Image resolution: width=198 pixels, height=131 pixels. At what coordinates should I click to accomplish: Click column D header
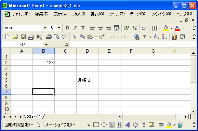[x=87, y=51]
